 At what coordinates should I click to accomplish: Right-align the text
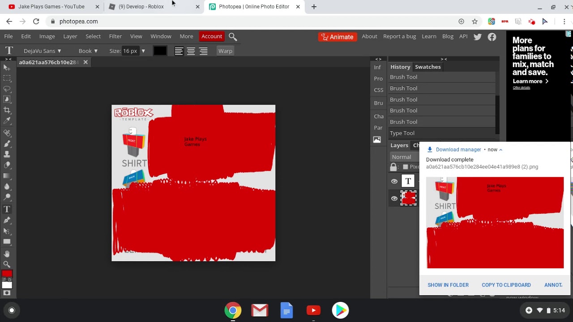(x=204, y=51)
